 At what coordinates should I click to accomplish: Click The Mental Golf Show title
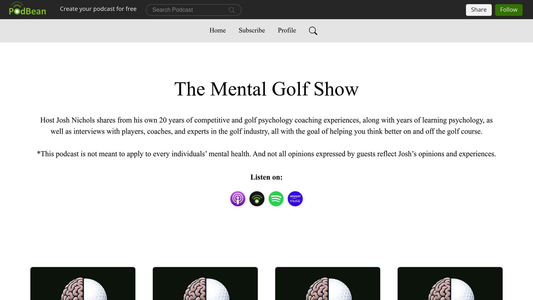(266, 89)
